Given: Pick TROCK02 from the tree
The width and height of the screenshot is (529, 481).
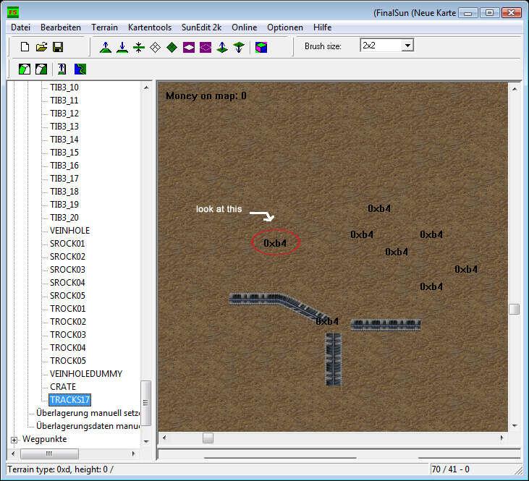Looking at the screenshot, I should tap(68, 322).
